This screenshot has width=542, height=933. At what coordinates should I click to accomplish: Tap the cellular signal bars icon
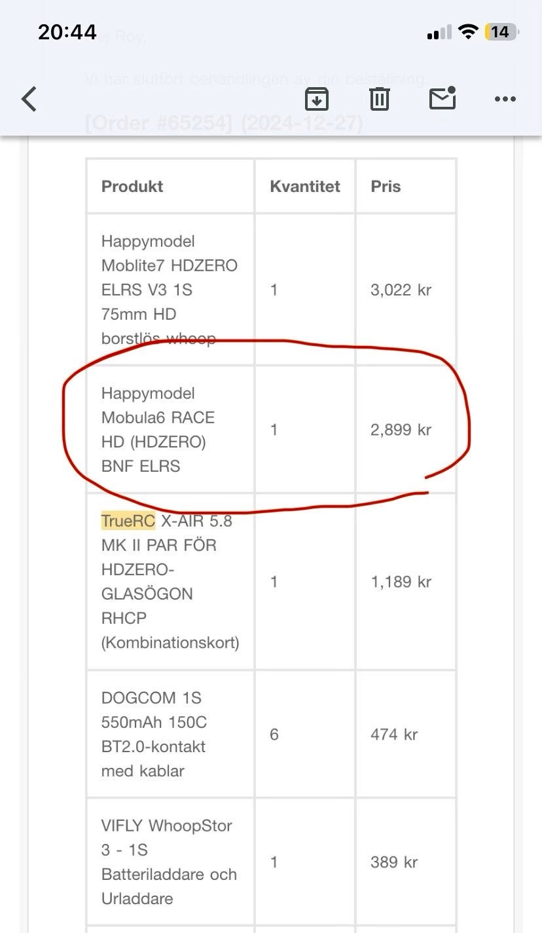[x=439, y=32]
